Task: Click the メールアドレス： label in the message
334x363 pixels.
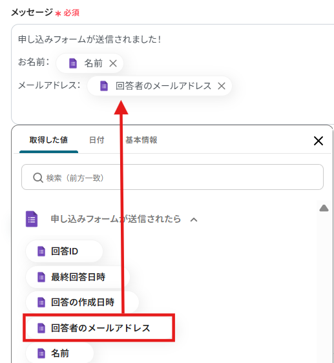Action: 49,85
